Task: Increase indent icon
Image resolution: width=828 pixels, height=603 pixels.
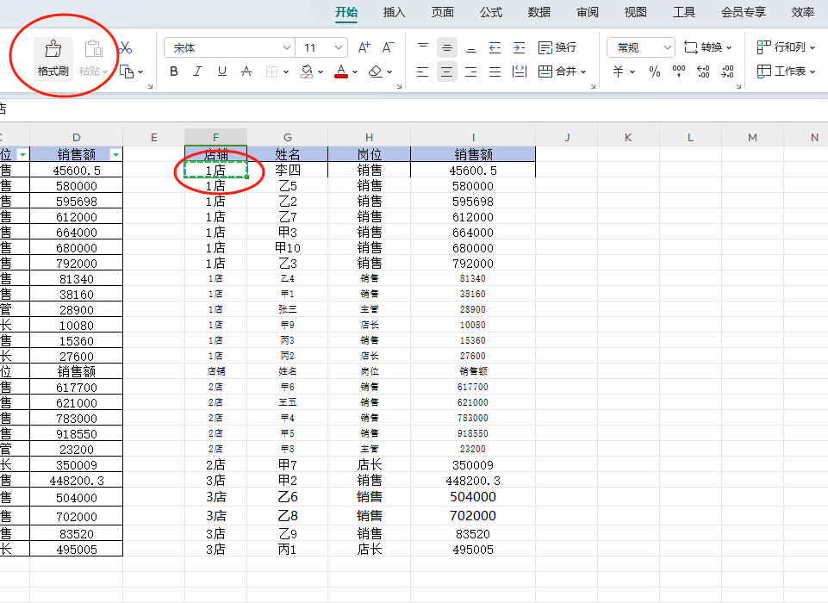Action: 519,47
